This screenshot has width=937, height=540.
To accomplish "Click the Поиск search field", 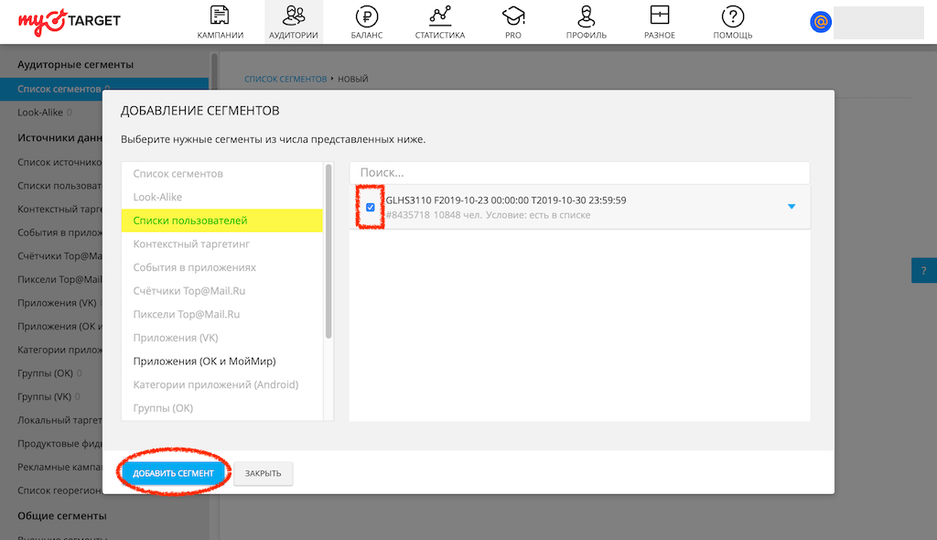I will coord(579,172).
